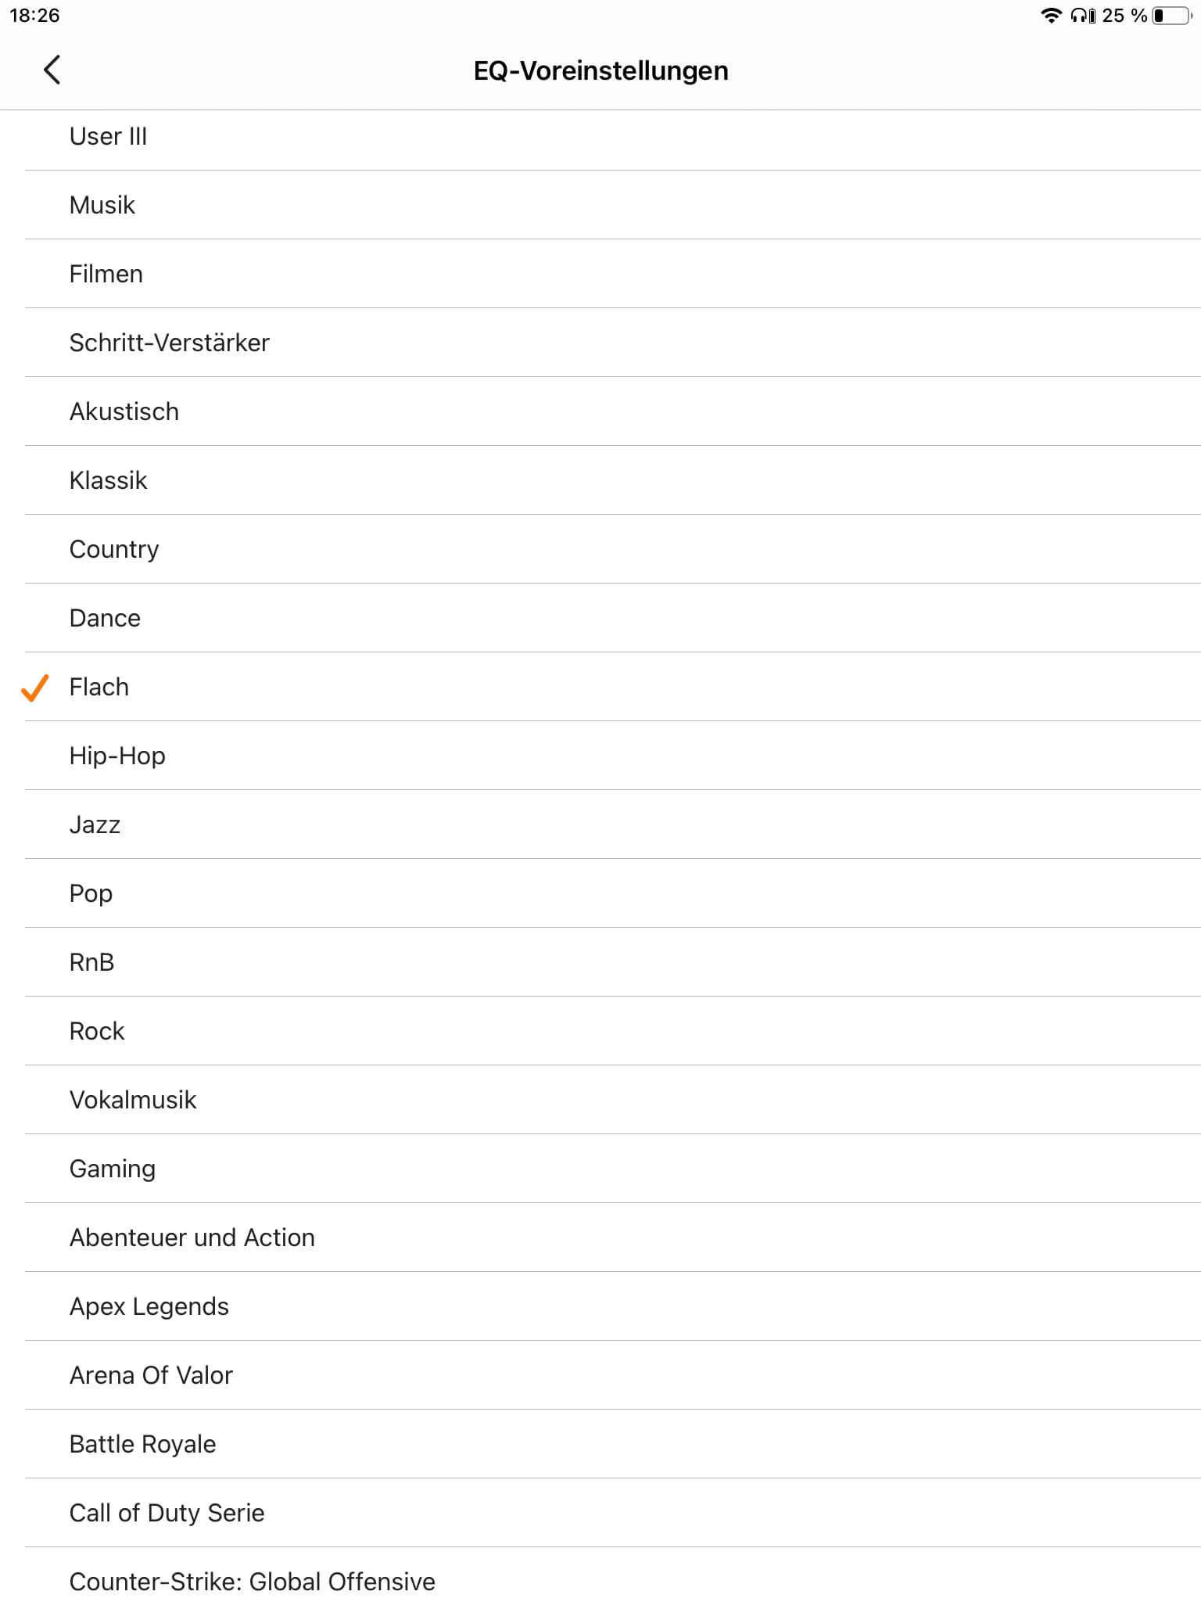Select the Flach EQ preset
The image size is (1201, 1602).
[99, 687]
